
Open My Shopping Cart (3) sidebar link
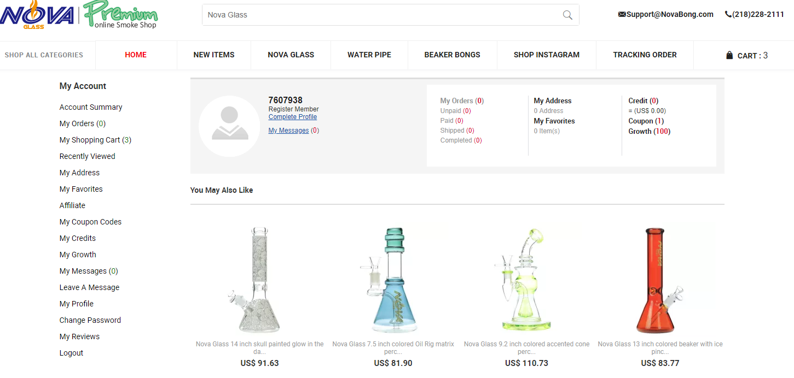(95, 140)
